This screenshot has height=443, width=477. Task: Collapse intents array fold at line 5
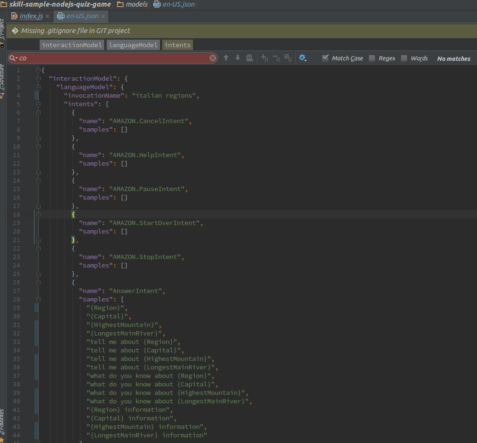[x=38, y=104]
